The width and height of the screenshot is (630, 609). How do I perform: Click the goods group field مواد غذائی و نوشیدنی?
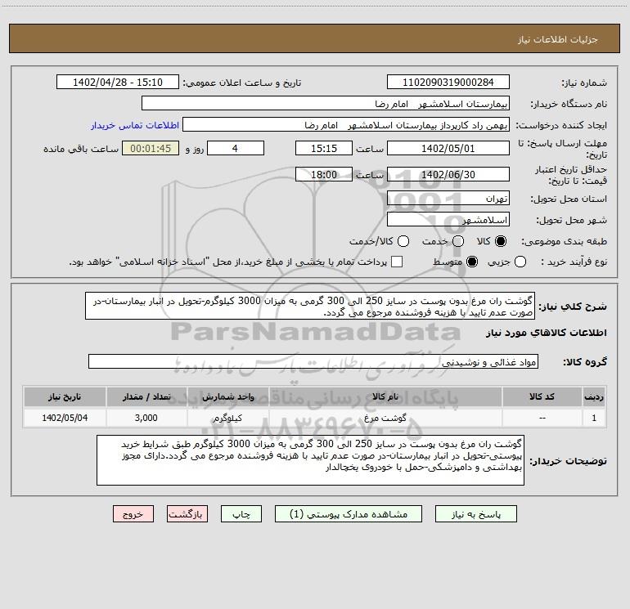point(313,361)
